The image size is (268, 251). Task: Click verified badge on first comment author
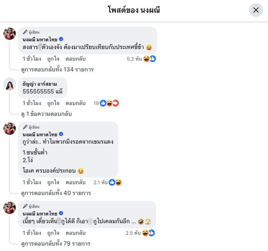pos(61,39)
